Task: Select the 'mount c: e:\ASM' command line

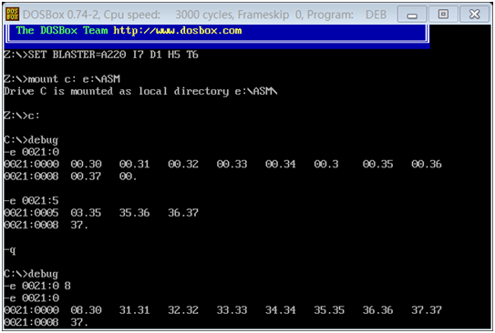Action: [x=62, y=79]
